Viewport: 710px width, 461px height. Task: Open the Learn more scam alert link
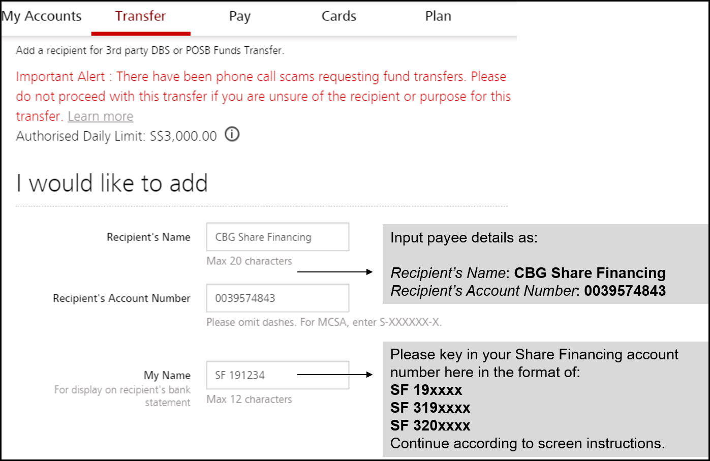click(101, 116)
